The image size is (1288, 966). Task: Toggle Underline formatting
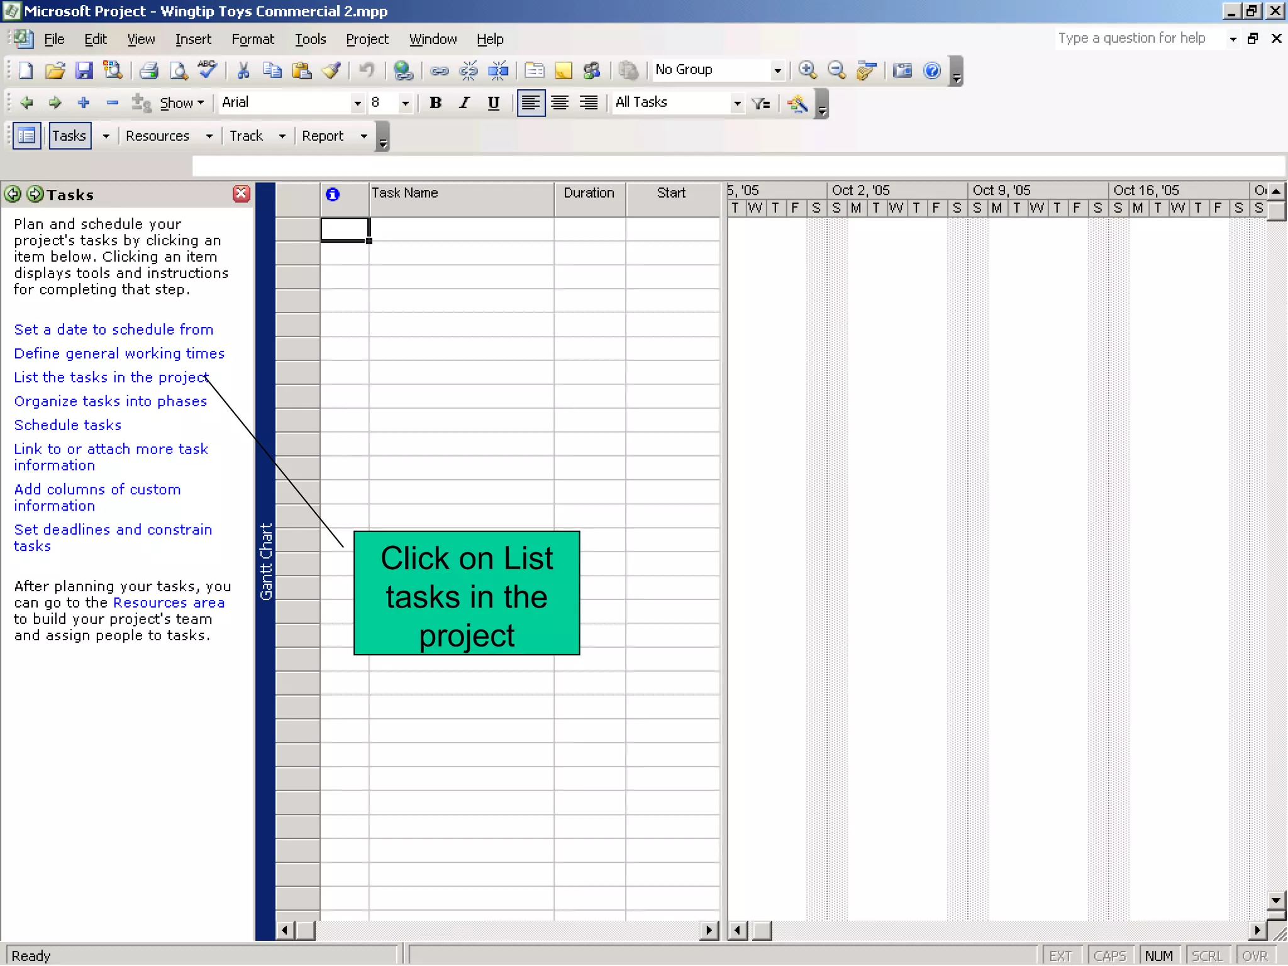tap(494, 103)
